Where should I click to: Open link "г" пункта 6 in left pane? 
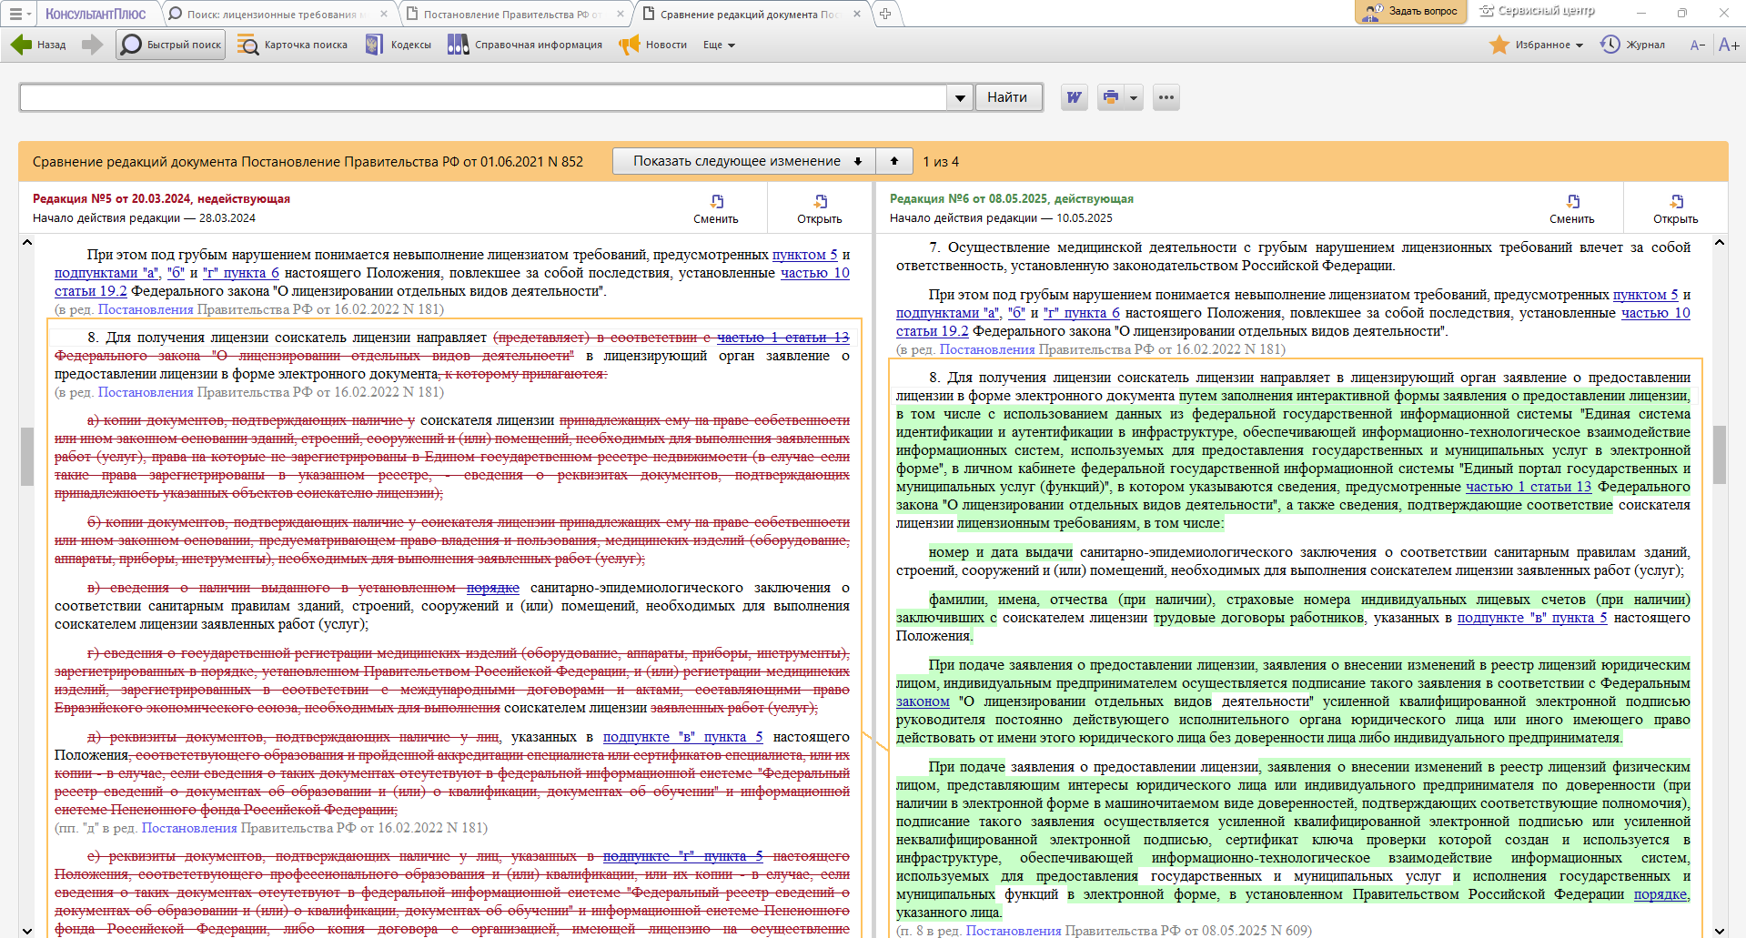click(x=241, y=273)
